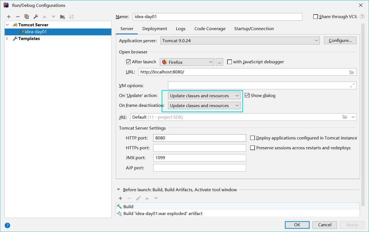Remove configuration with minus icon

tap(18, 17)
